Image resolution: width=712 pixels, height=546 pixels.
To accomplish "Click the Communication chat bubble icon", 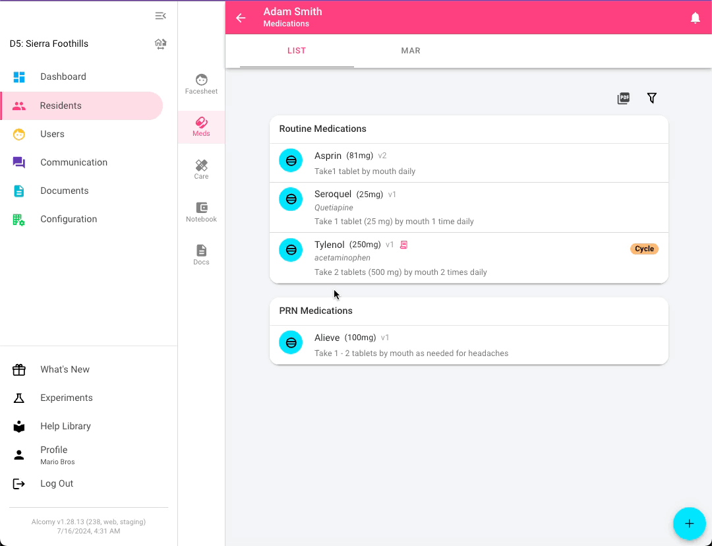I will [x=19, y=163].
